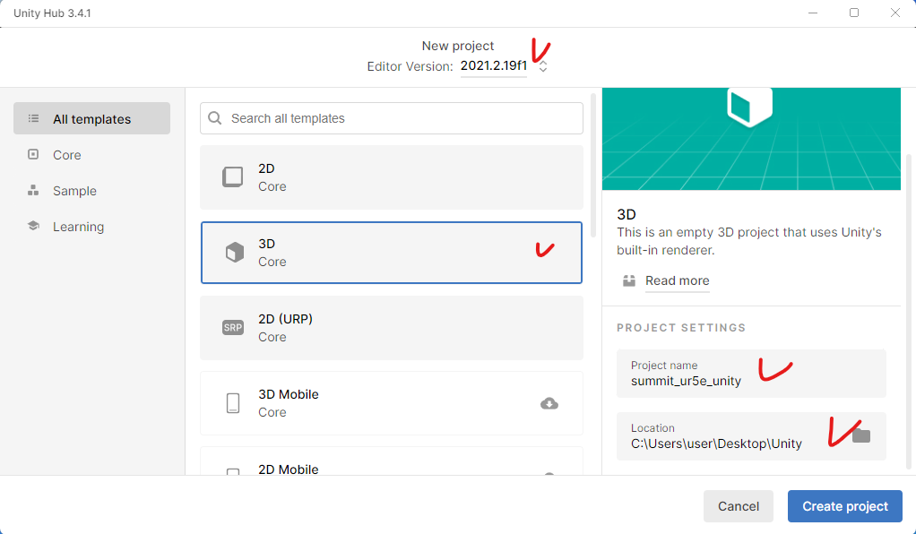This screenshot has height=534, width=916.
Task: Select the All templates category
Action: (91, 118)
